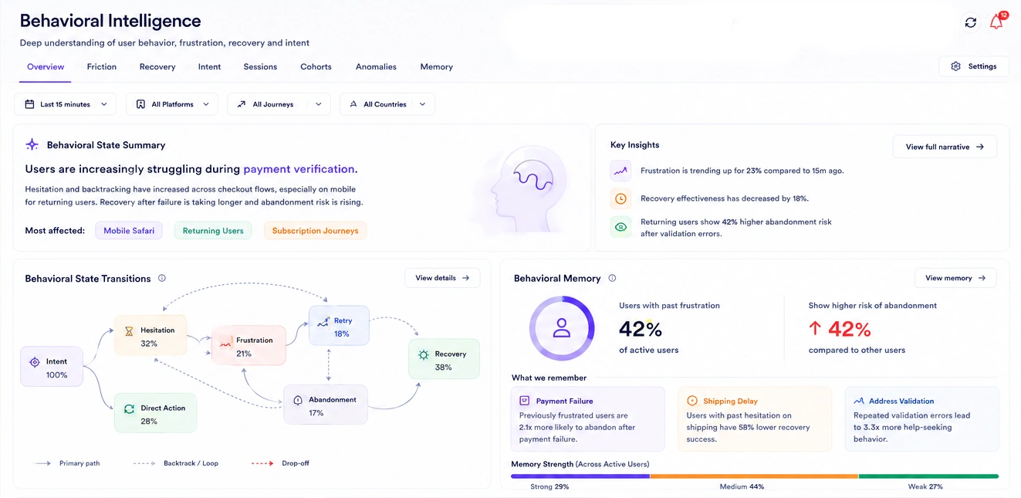1021x498 pixels.
Task: Click the trend chart icon for frustration insight
Action: pos(620,171)
